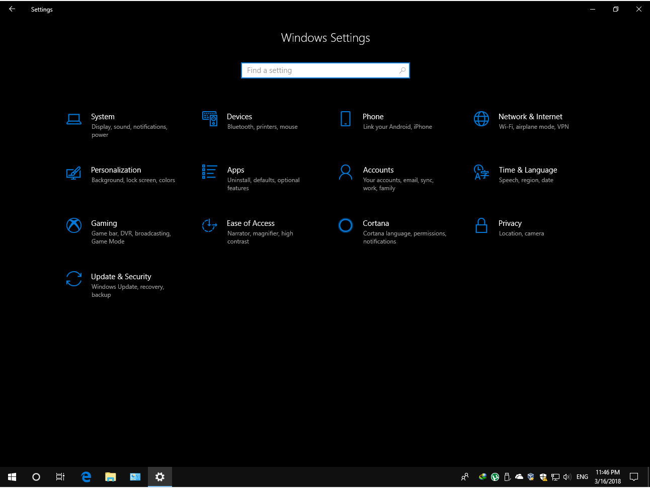This screenshot has width=650, height=488.
Task: Open Ease of Access icon
Action: pos(210,225)
